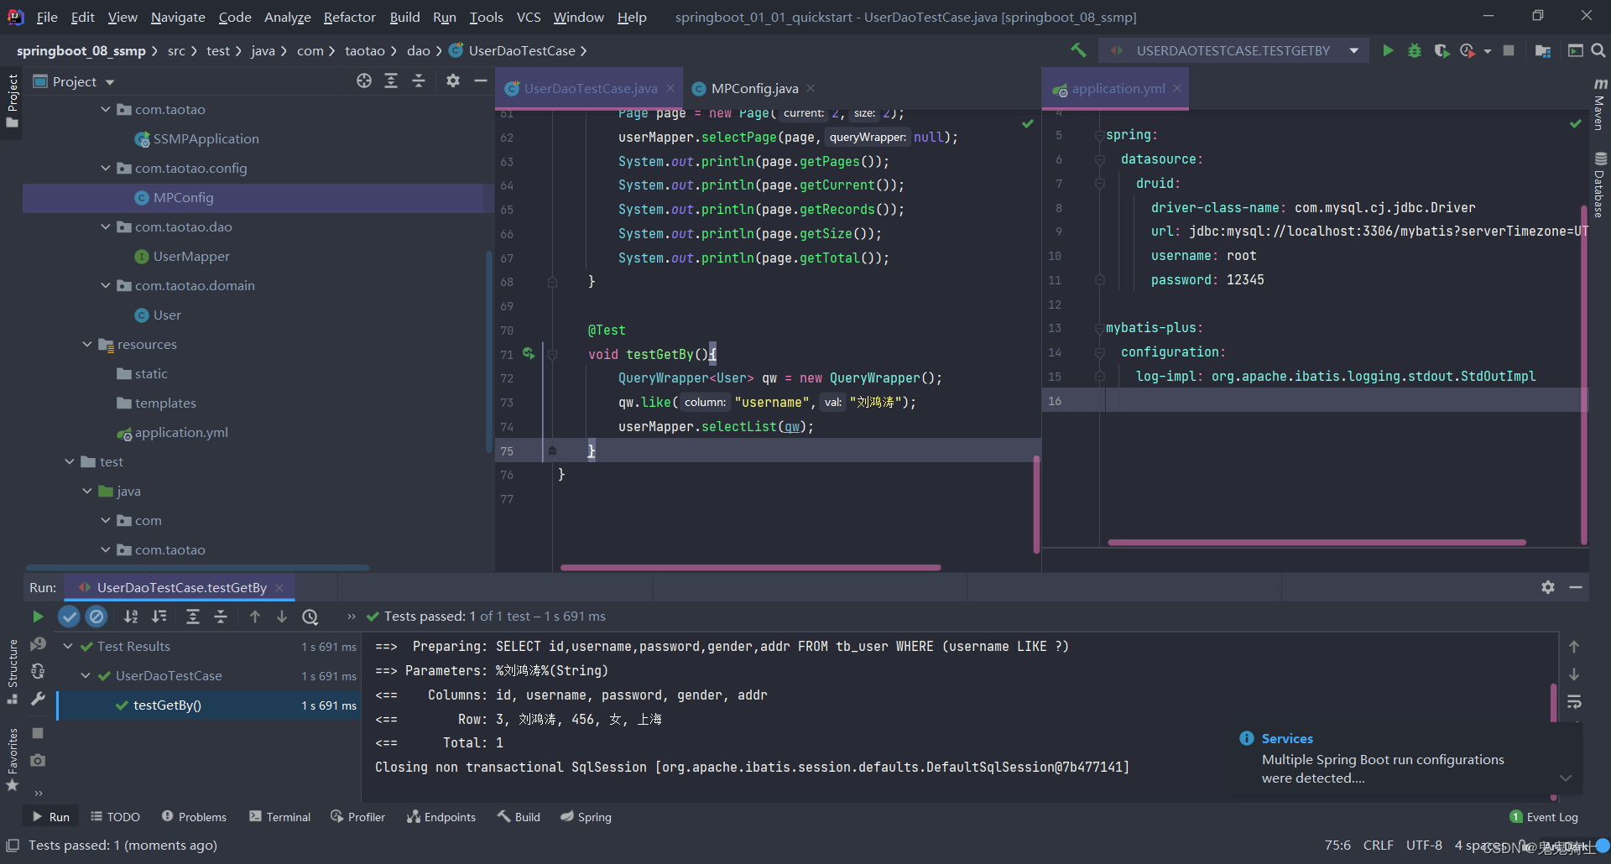Expand Services notification chevron
The image size is (1611, 864).
point(1565,778)
